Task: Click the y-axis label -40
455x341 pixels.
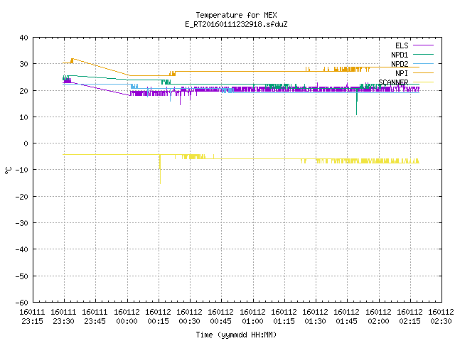Action: tap(22, 249)
